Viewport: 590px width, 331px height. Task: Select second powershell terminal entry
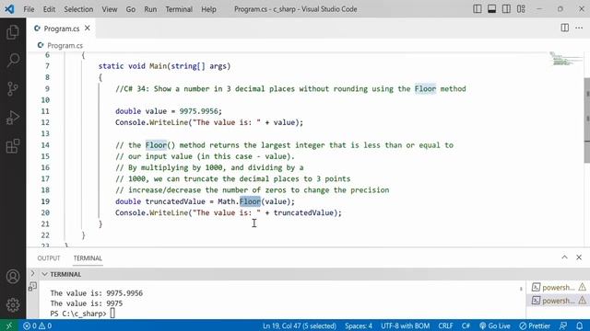(x=559, y=301)
